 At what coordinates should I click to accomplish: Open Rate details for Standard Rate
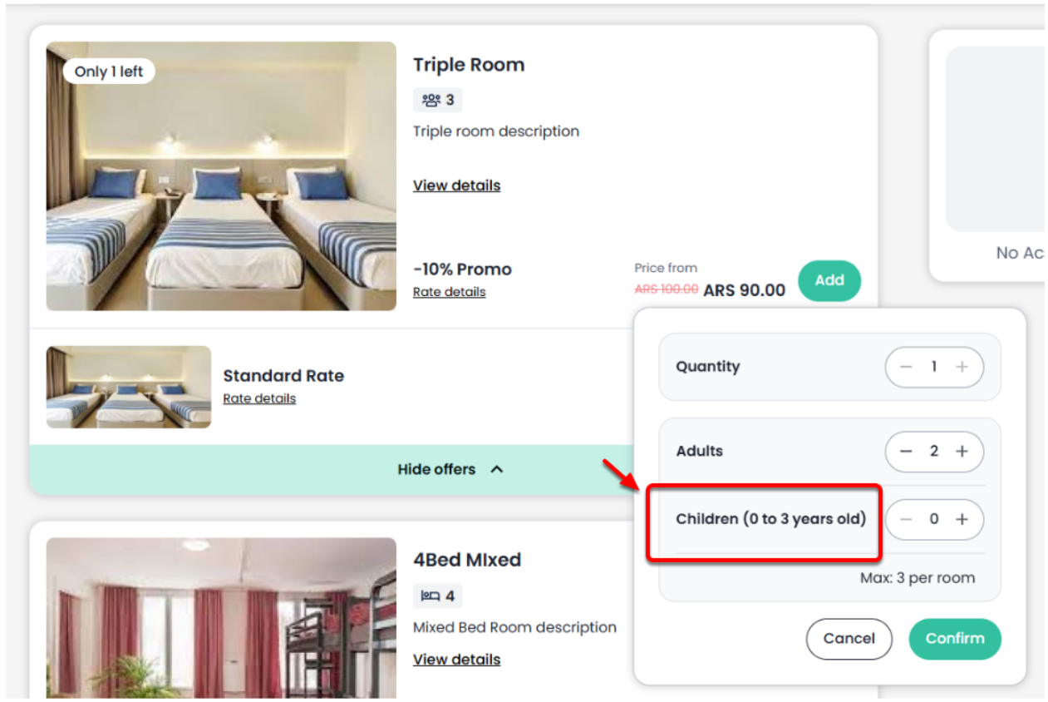(x=259, y=398)
